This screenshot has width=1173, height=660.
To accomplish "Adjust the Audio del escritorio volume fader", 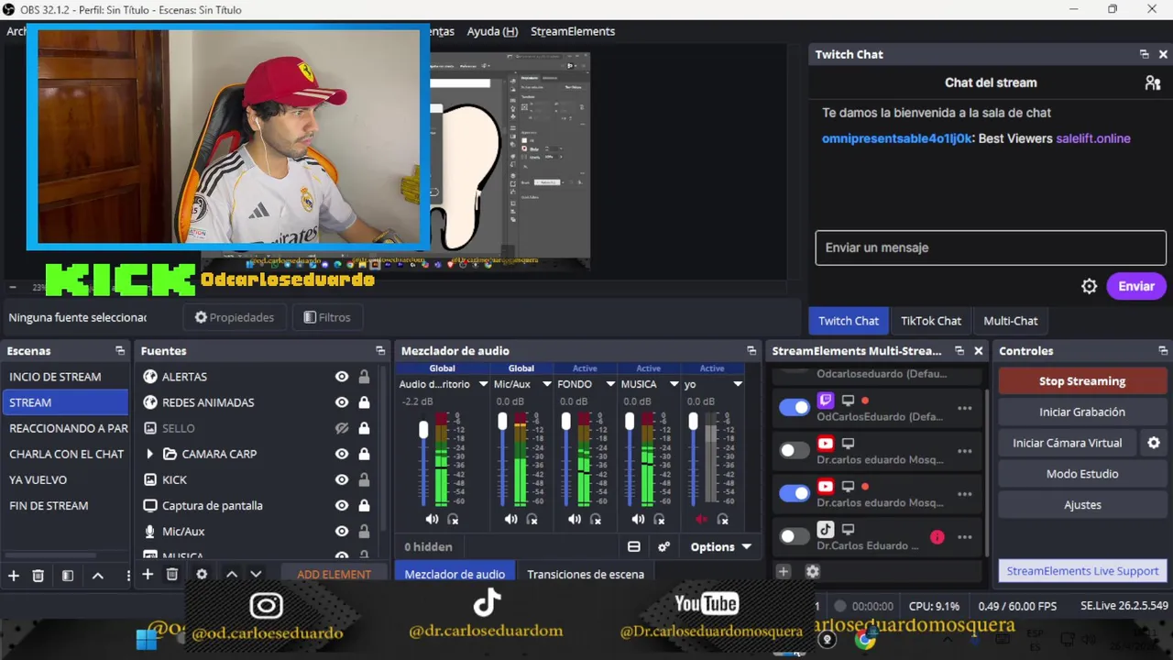I will tap(423, 429).
